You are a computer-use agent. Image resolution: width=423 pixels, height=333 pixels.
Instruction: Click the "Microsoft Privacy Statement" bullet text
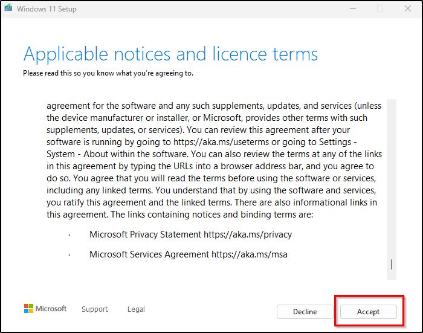point(146,234)
